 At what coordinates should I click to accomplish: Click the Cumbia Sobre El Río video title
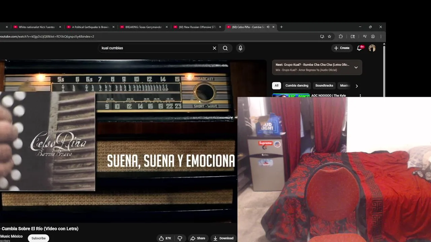pos(39,229)
